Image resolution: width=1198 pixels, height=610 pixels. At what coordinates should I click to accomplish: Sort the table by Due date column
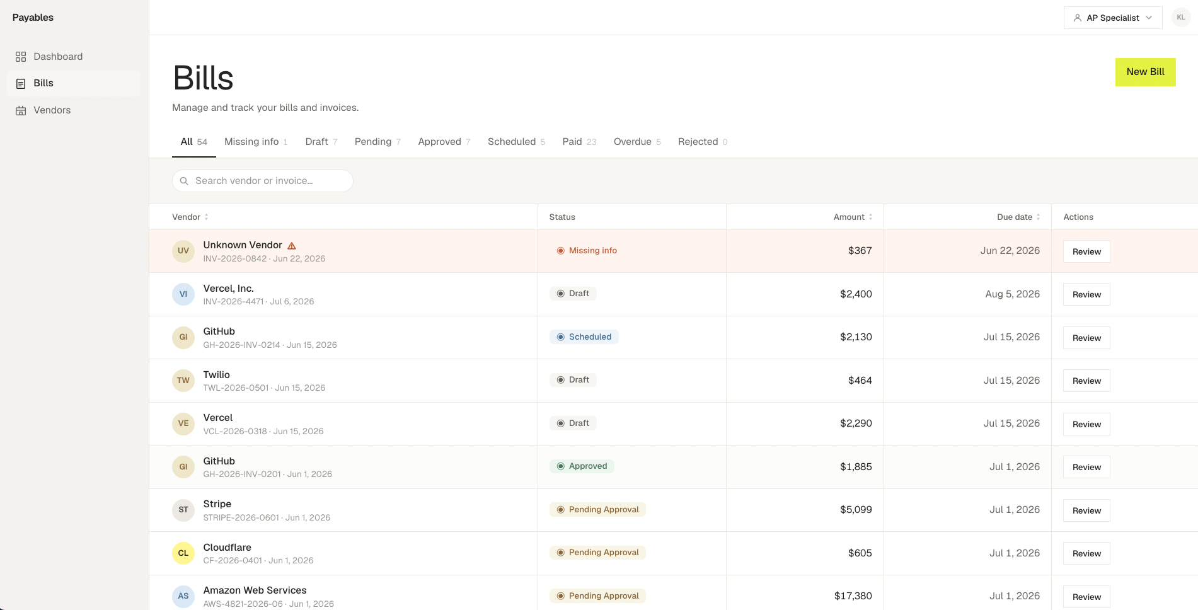pos(1018,217)
